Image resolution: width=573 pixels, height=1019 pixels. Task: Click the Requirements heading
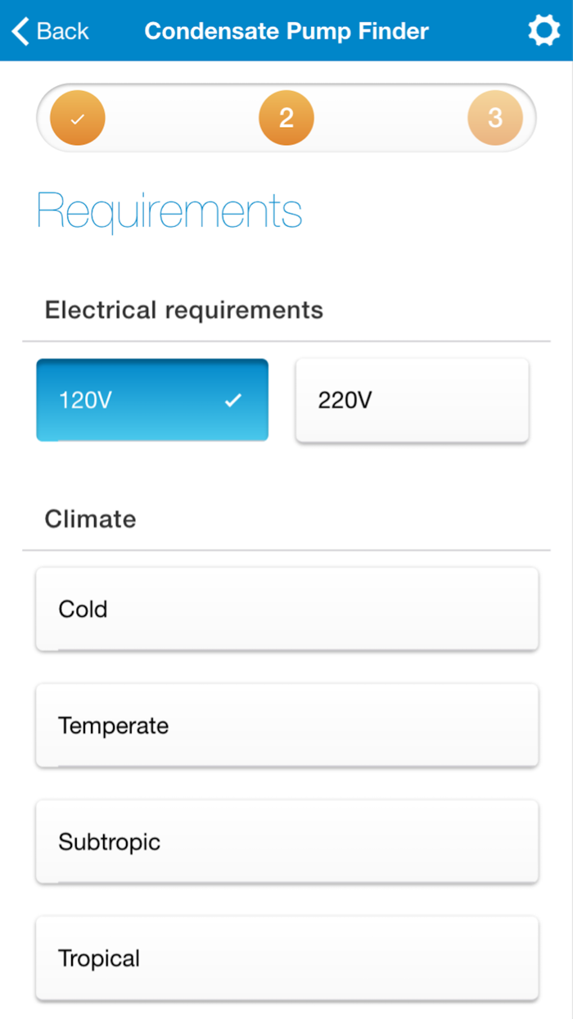click(169, 211)
